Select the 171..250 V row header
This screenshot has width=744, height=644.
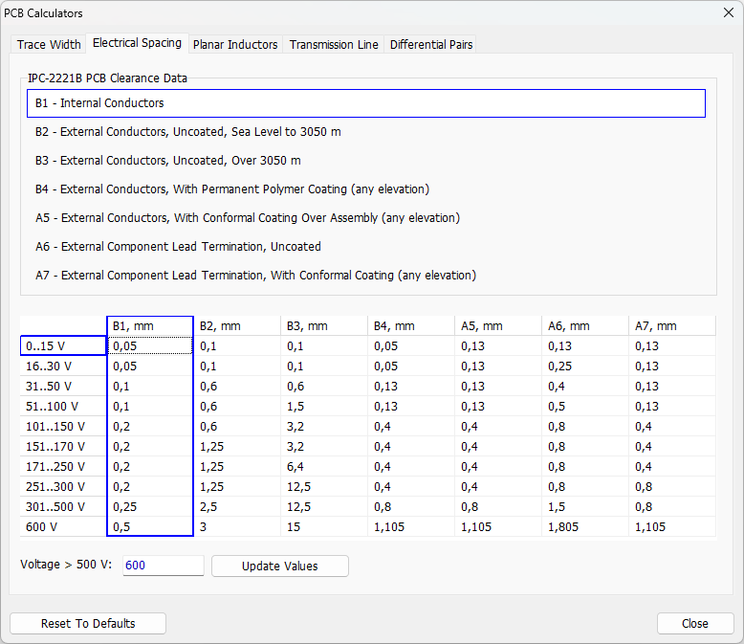[x=63, y=466]
